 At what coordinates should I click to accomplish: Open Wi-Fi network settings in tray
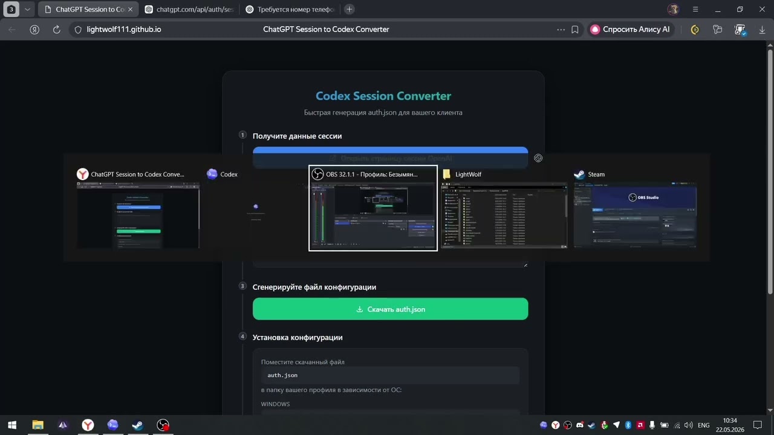tap(677, 425)
